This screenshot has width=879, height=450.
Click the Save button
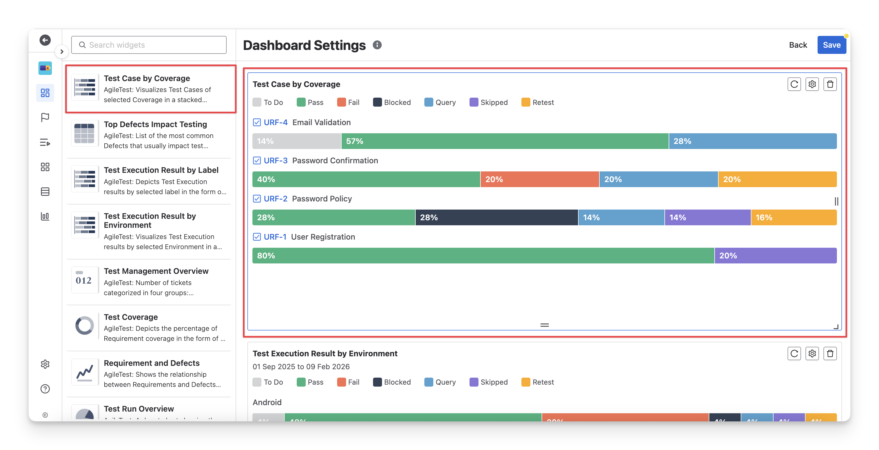coord(831,45)
